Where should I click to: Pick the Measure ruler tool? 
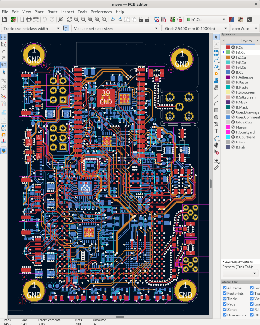[x=217, y=168]
